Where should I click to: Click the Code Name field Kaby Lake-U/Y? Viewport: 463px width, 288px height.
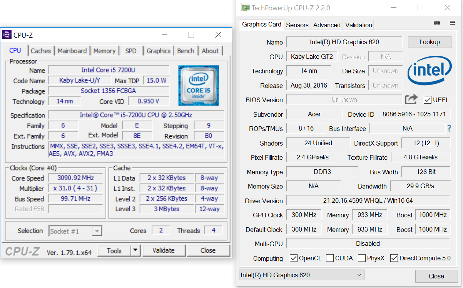click(x=80, y=81)
